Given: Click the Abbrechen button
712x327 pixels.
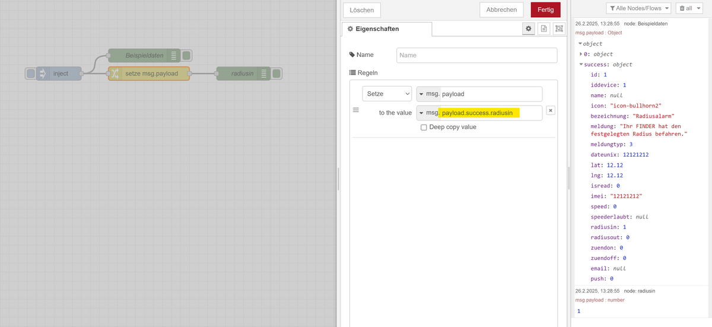Looking at the screenshot, I should tap(502, 9).
